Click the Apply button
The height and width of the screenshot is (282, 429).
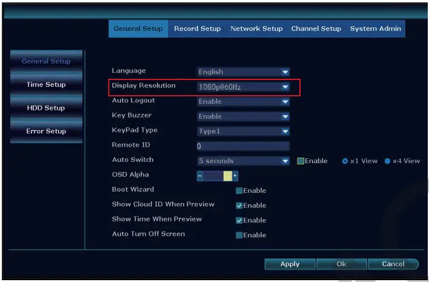point(290,264)
